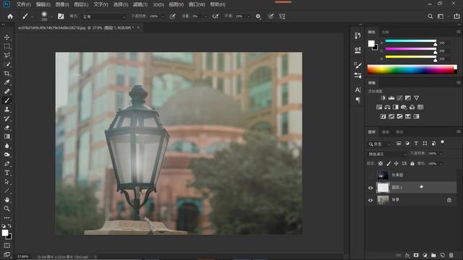Select the Clone Stamp tool
The image size is (463, 260).
[x=7, y=110]
